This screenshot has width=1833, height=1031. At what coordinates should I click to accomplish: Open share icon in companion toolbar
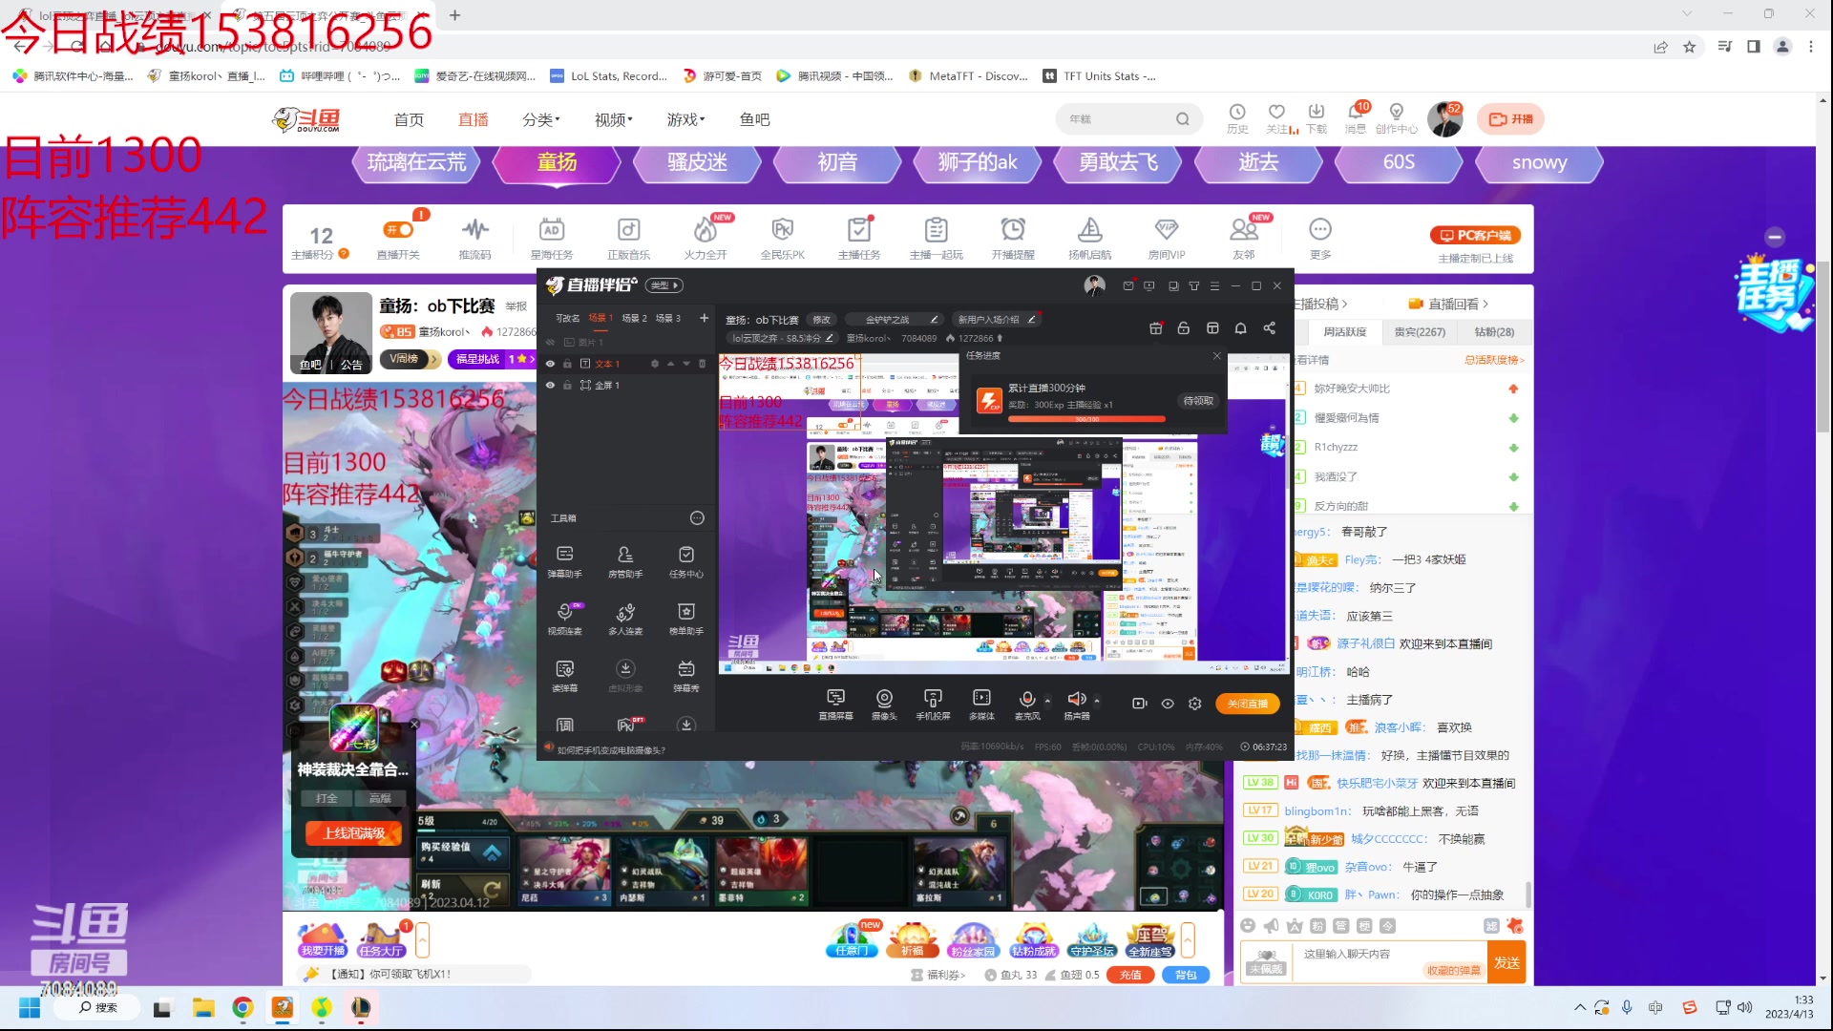pos(1269,328)
